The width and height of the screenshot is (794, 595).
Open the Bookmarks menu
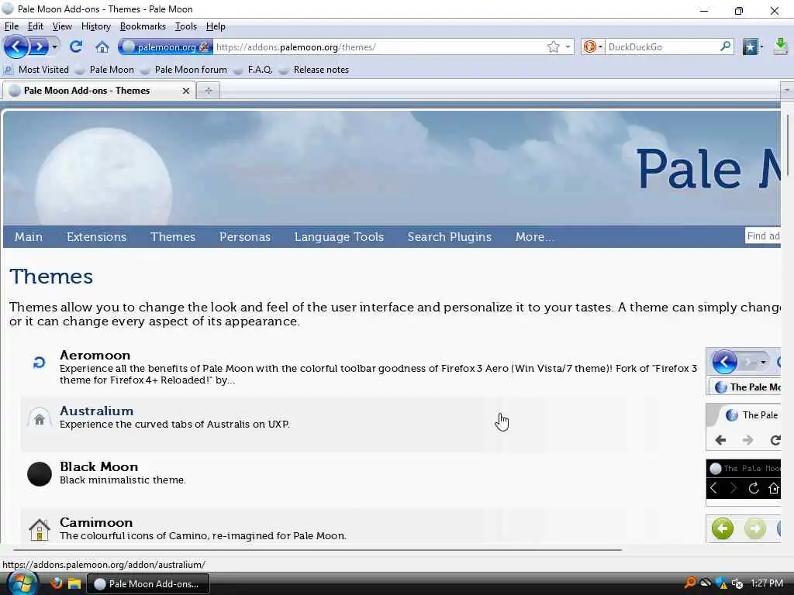143,26
